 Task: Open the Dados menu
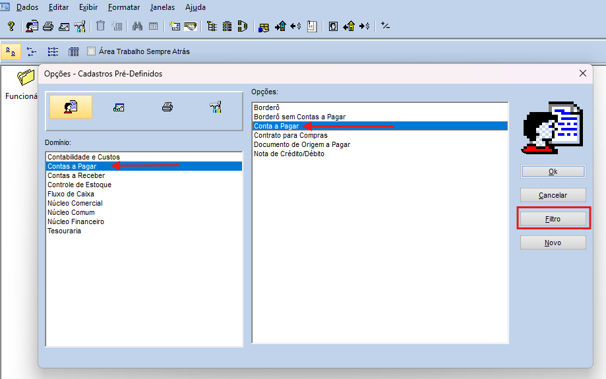[27, 8]
